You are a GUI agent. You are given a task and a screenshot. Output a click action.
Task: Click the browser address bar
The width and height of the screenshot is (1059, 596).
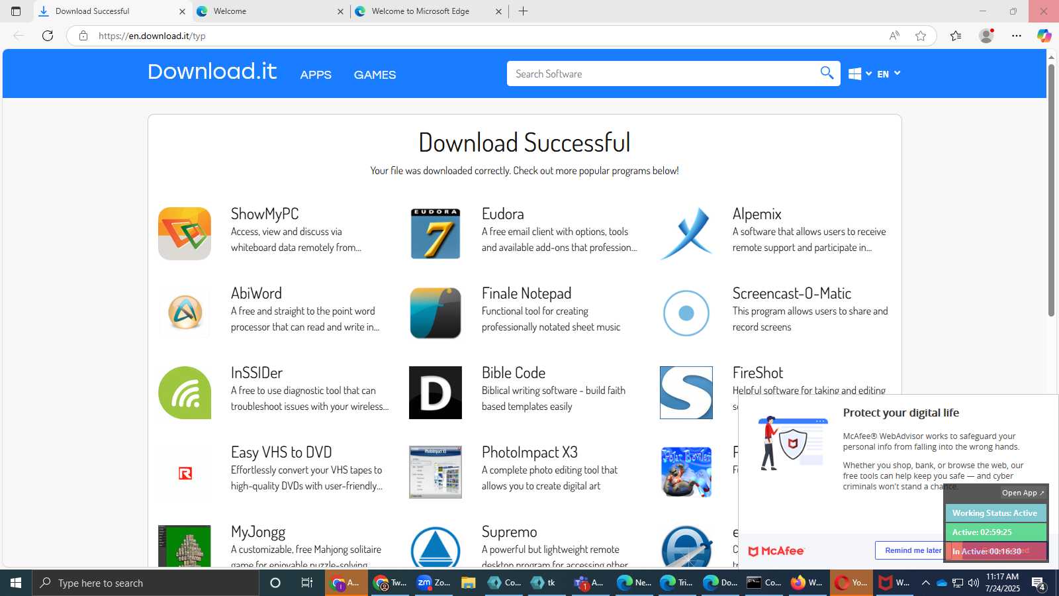pos(490,36)
